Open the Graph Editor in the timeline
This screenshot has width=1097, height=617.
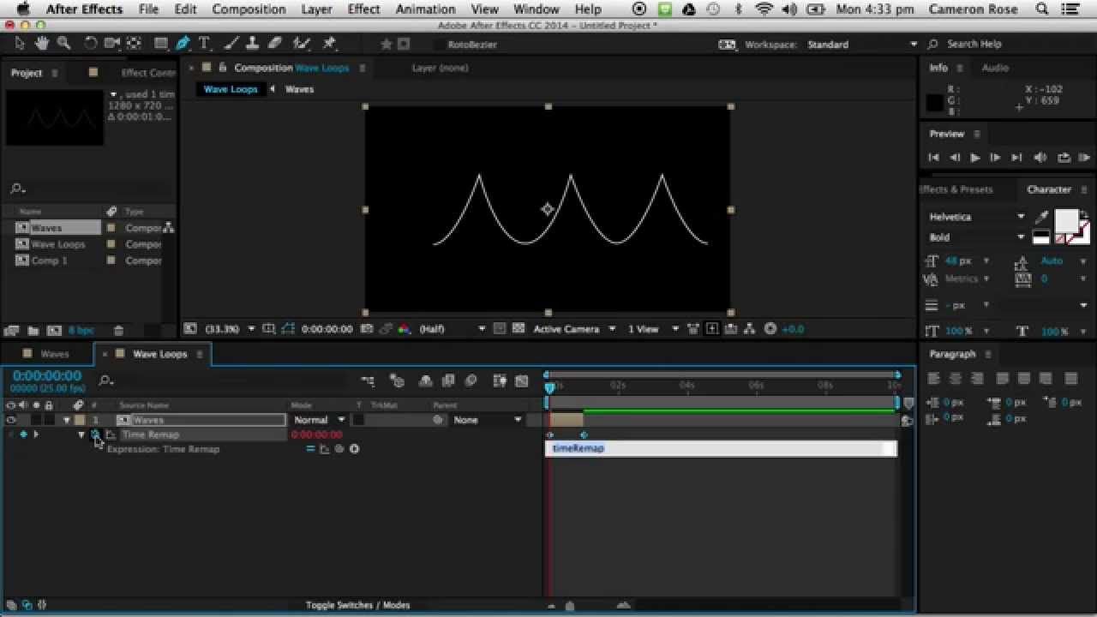point(523,381)
